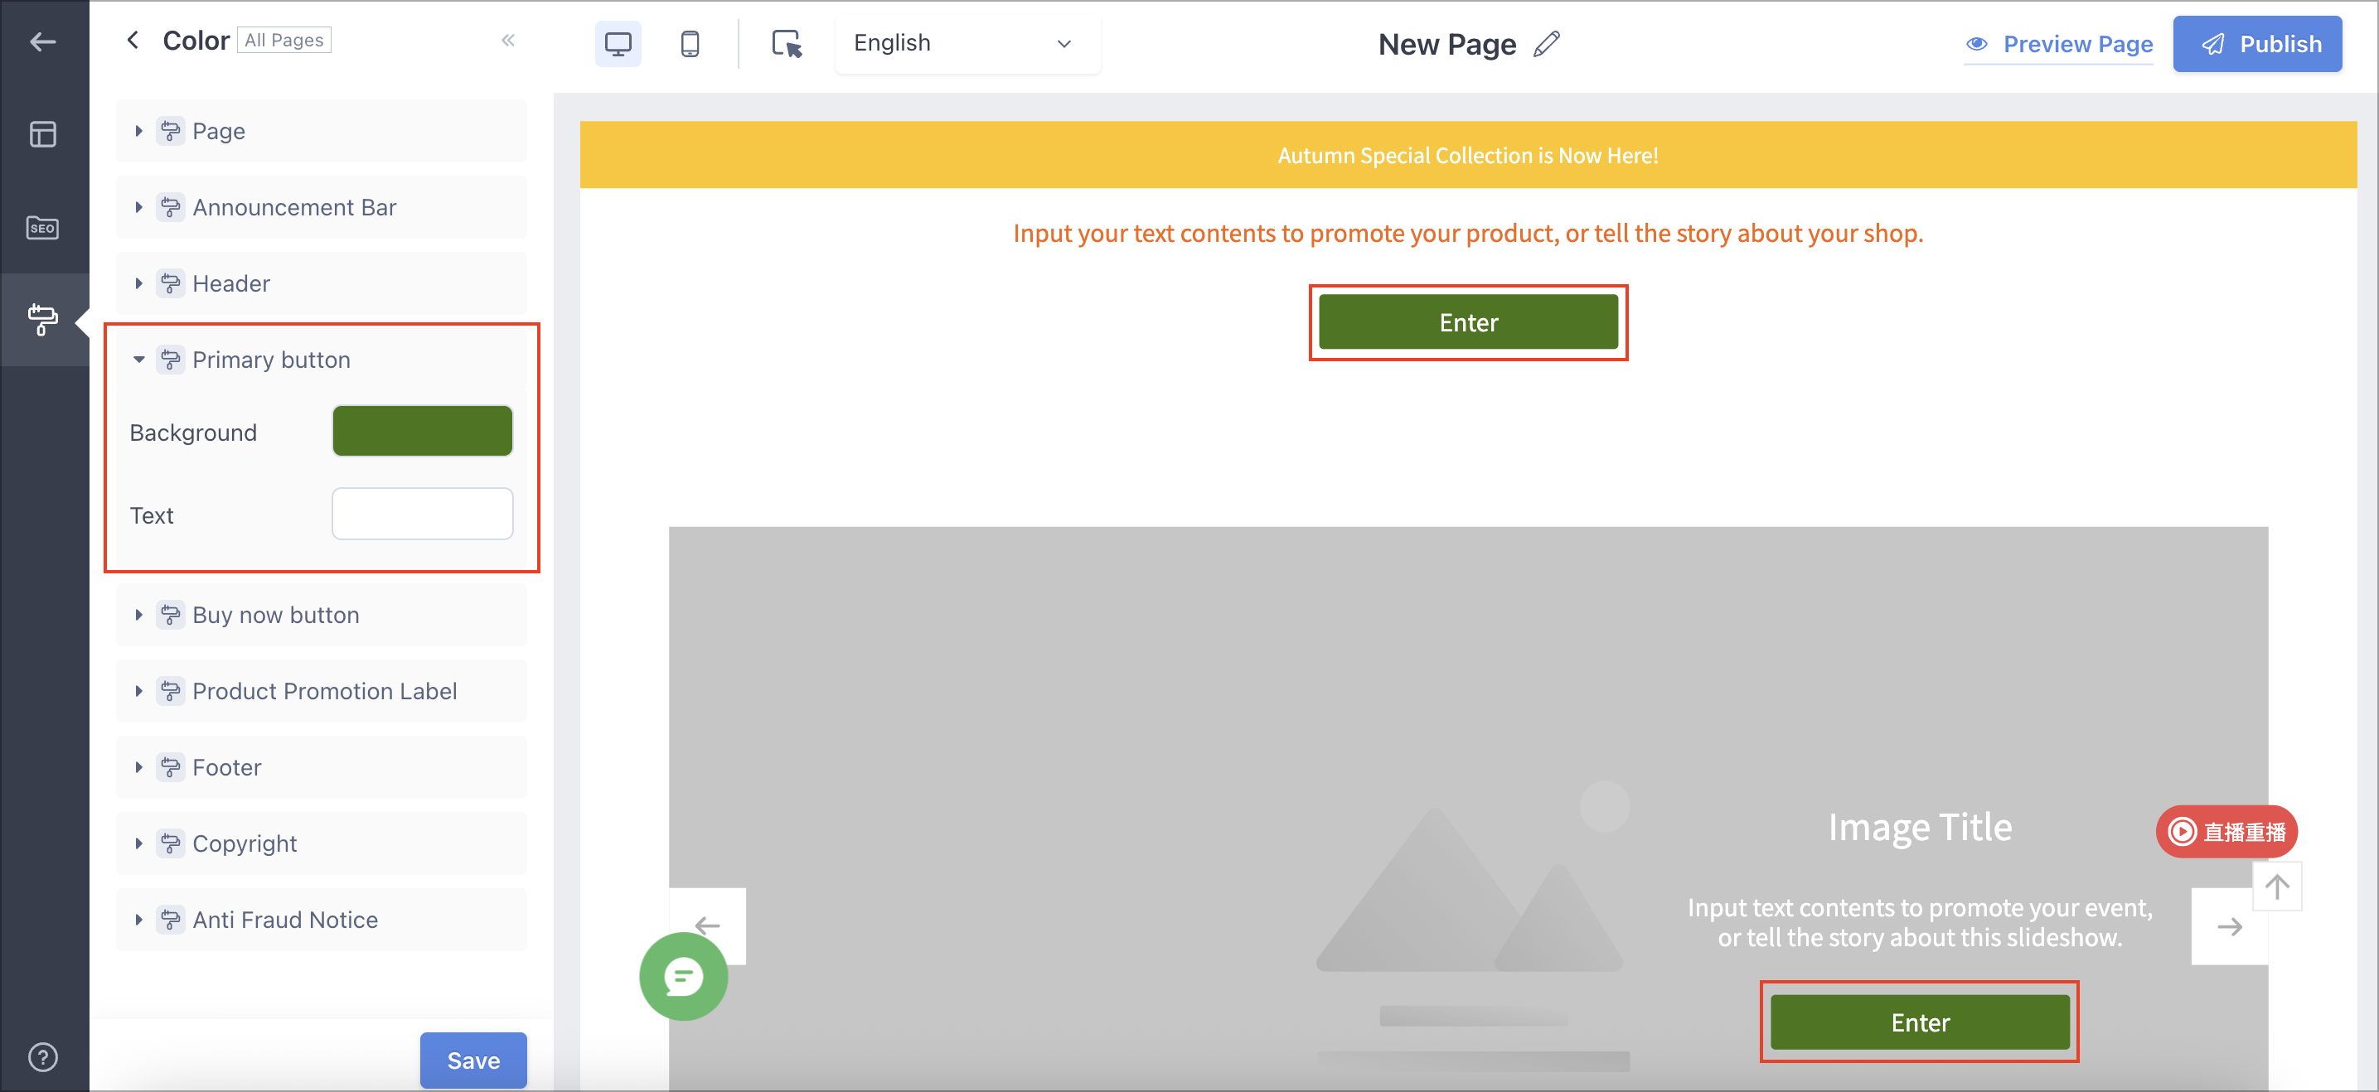
Task: Select the yellow announcement bar text
Action: (1467, 155)
